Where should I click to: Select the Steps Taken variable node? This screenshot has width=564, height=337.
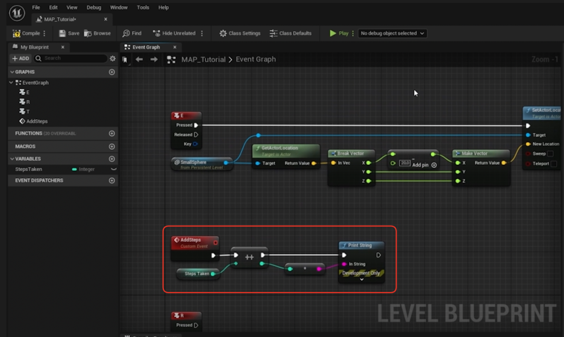pos(198,274)
